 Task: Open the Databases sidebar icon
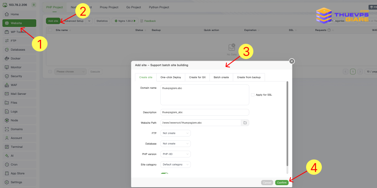click(x=7, y=50)
